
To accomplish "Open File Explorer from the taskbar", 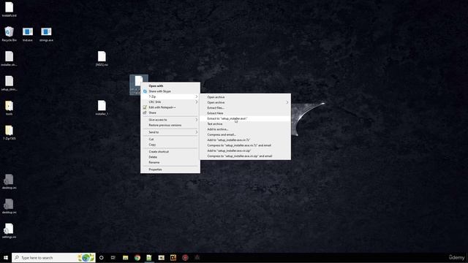I will (x=125, y=258).
